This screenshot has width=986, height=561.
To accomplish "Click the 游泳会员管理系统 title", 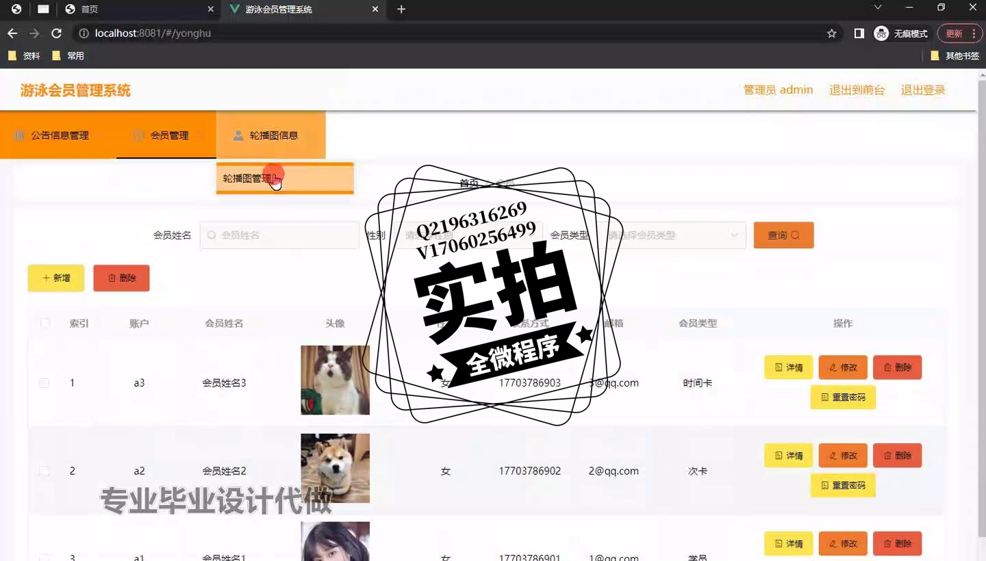I will (75, 90).
